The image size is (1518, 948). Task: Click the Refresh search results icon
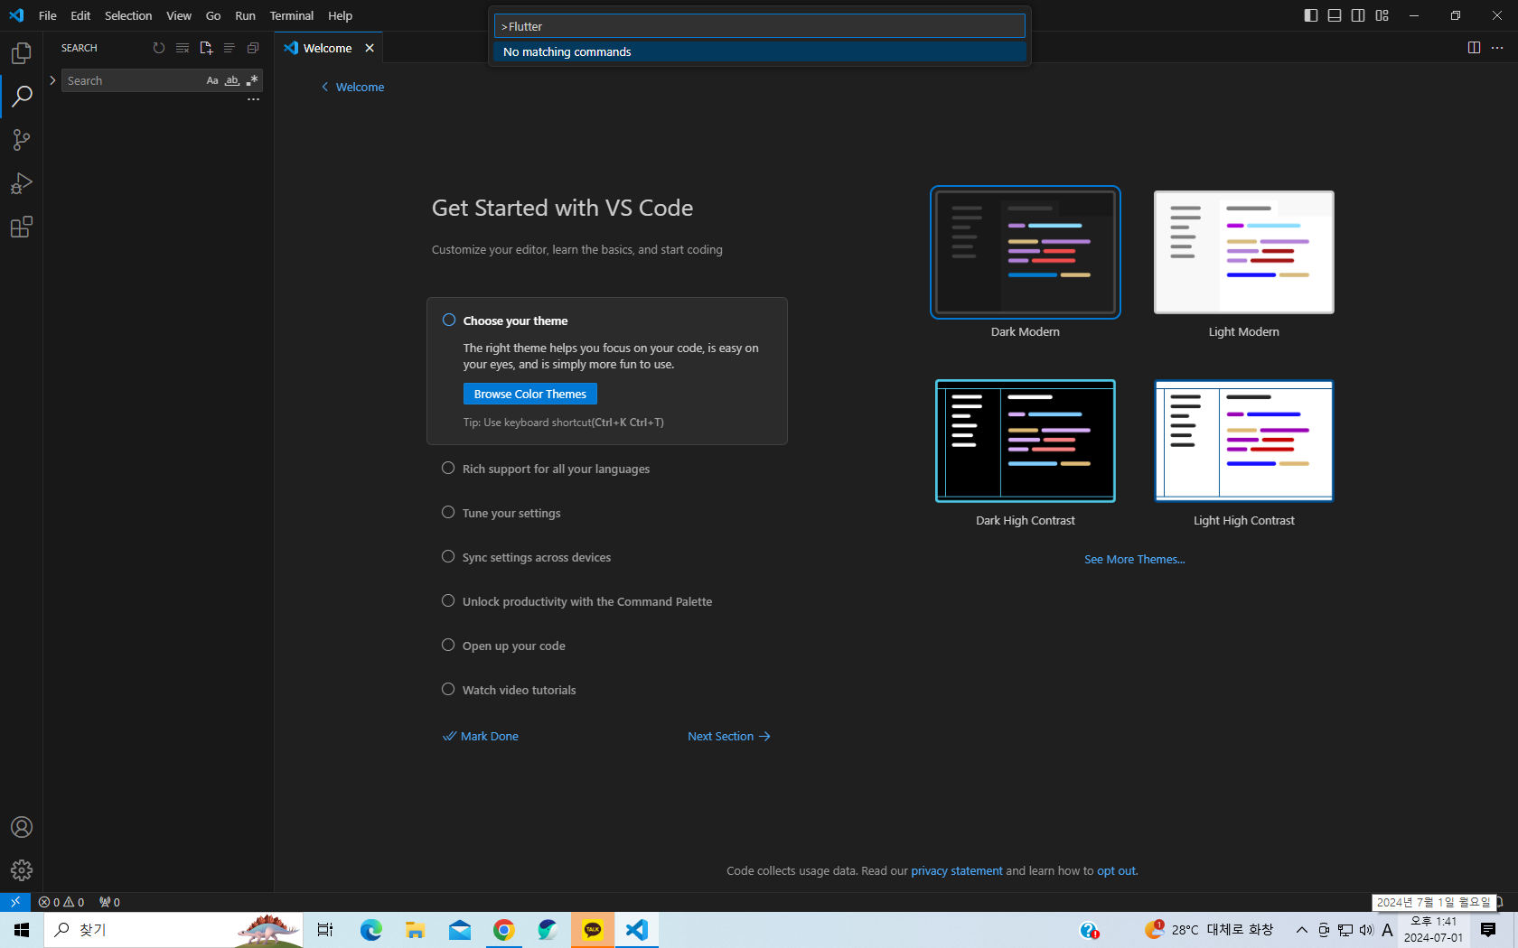coord(159,48)
